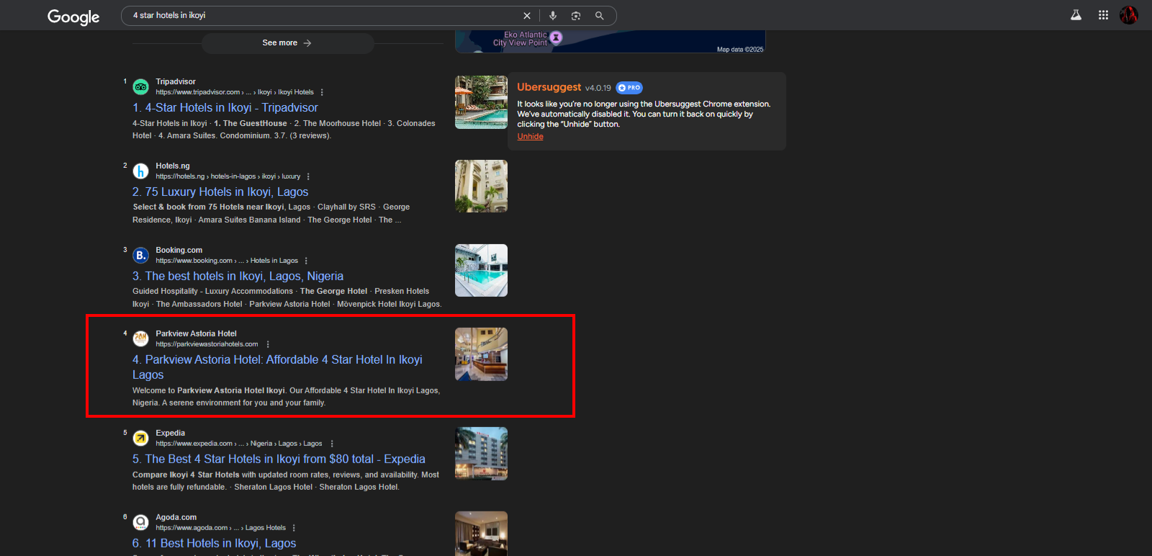This screenshot has height=556, width=1152.
Task: Open Google account profile avatar
Action: [1129, 15]
